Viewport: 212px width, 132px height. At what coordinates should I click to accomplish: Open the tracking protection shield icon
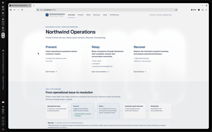38,10
